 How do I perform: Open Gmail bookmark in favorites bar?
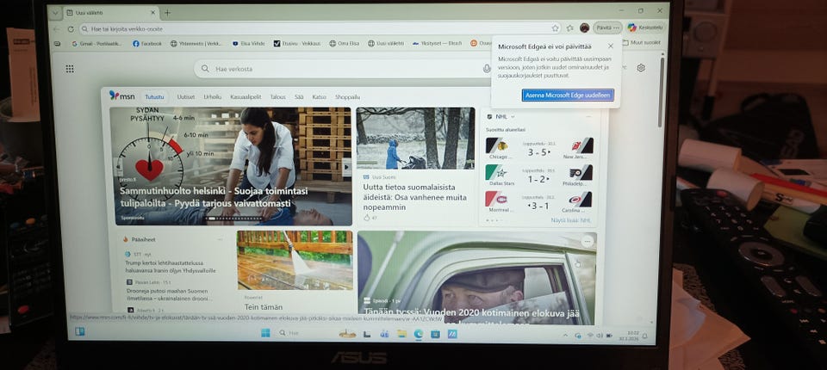(x=97, y=44)
